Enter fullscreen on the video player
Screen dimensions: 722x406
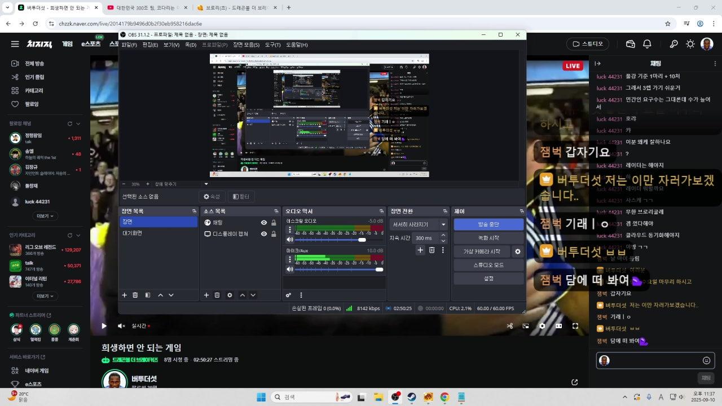(x=575, y=326)
